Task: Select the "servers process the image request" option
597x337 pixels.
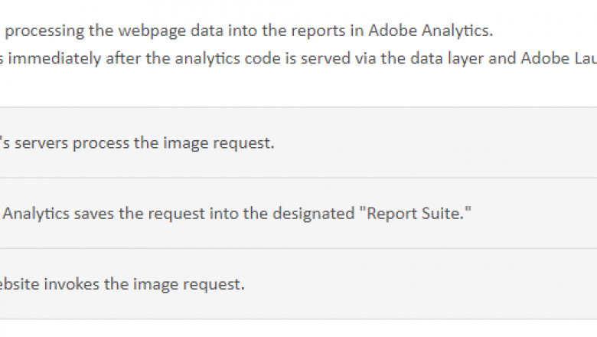Action: click(138, 143)
